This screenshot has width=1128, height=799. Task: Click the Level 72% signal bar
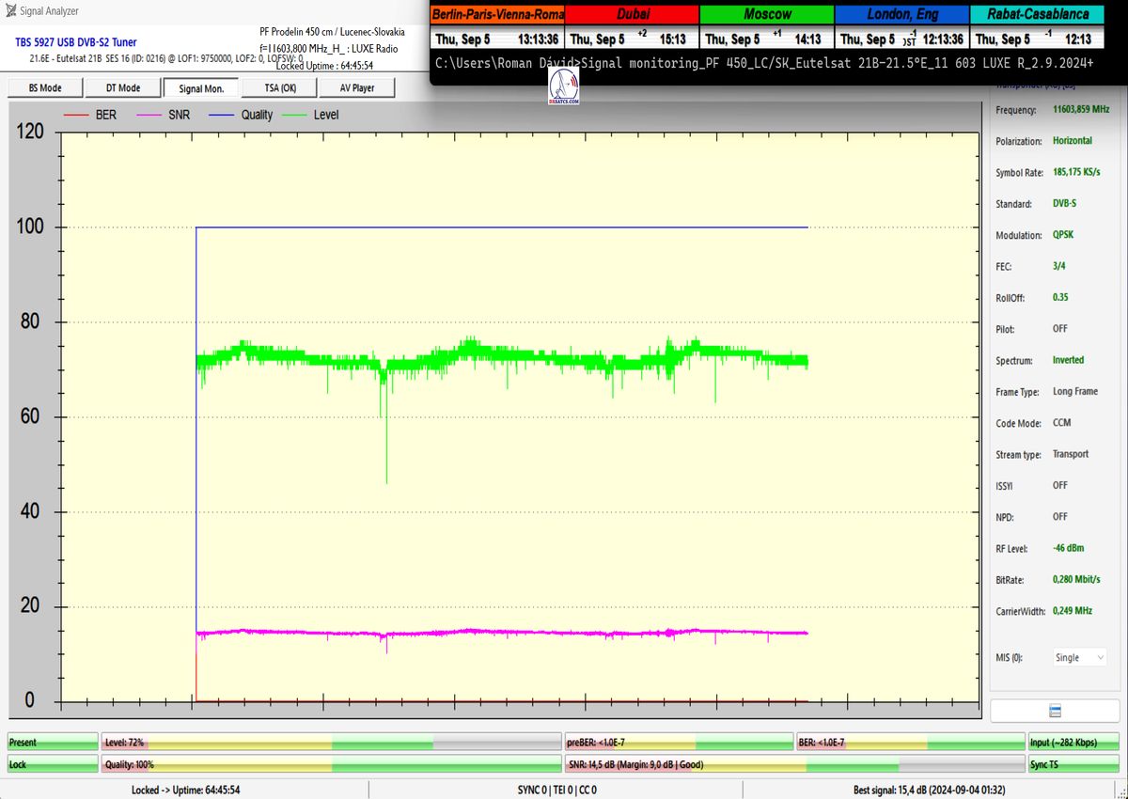(x=331, y=743)
